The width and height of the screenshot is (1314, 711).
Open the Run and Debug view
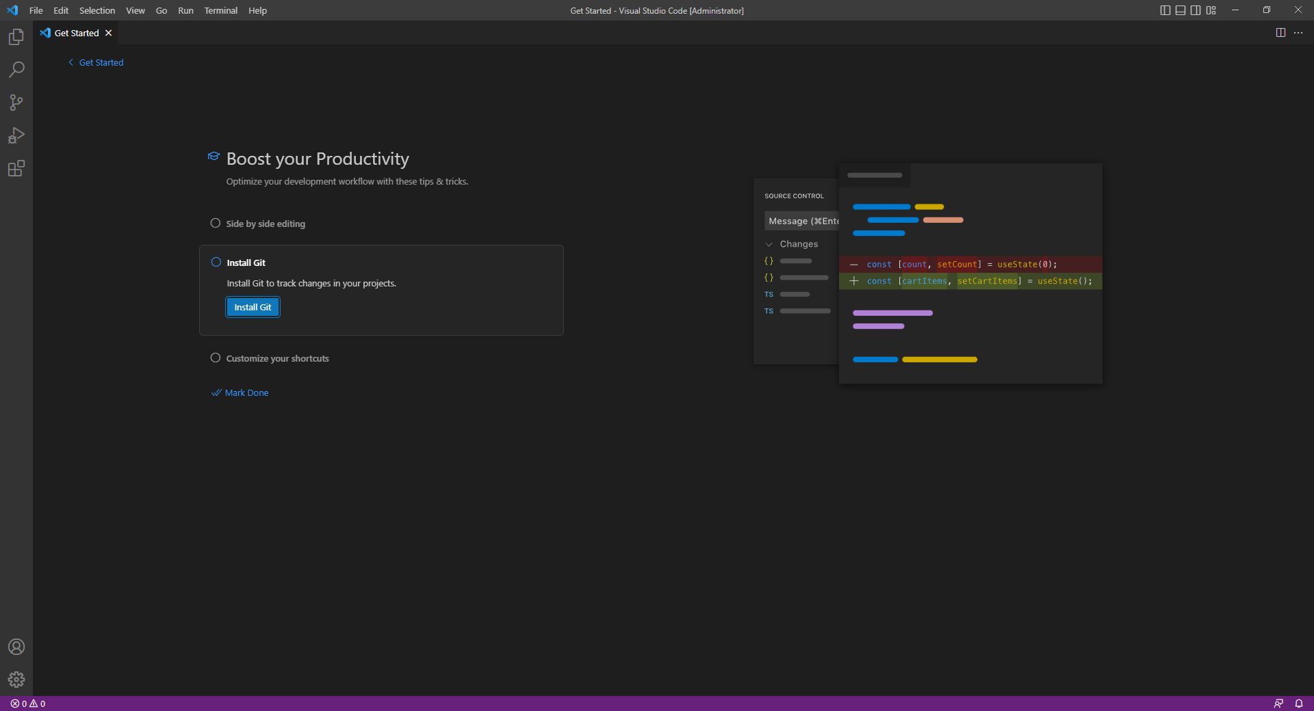(16, 135)
